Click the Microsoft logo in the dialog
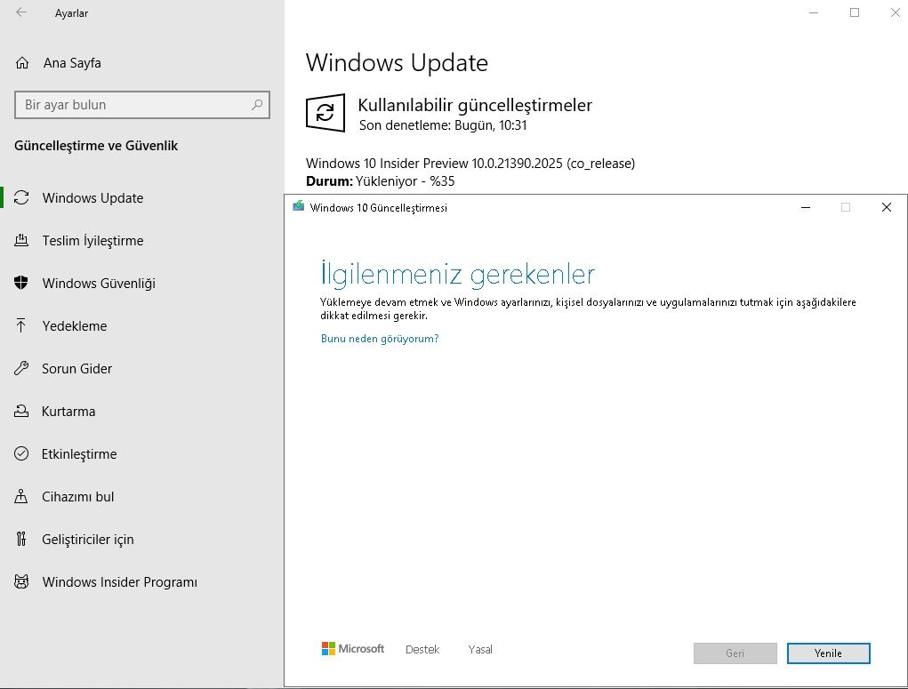Screen dimensions: 908x689 (353, 649)
